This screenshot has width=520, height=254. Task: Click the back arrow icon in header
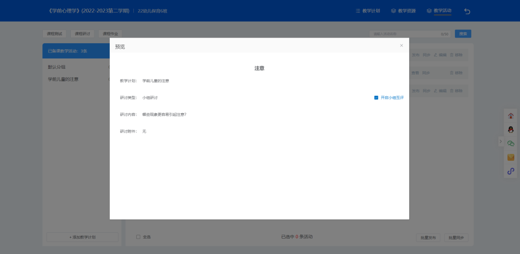click(x=467, y=11)
